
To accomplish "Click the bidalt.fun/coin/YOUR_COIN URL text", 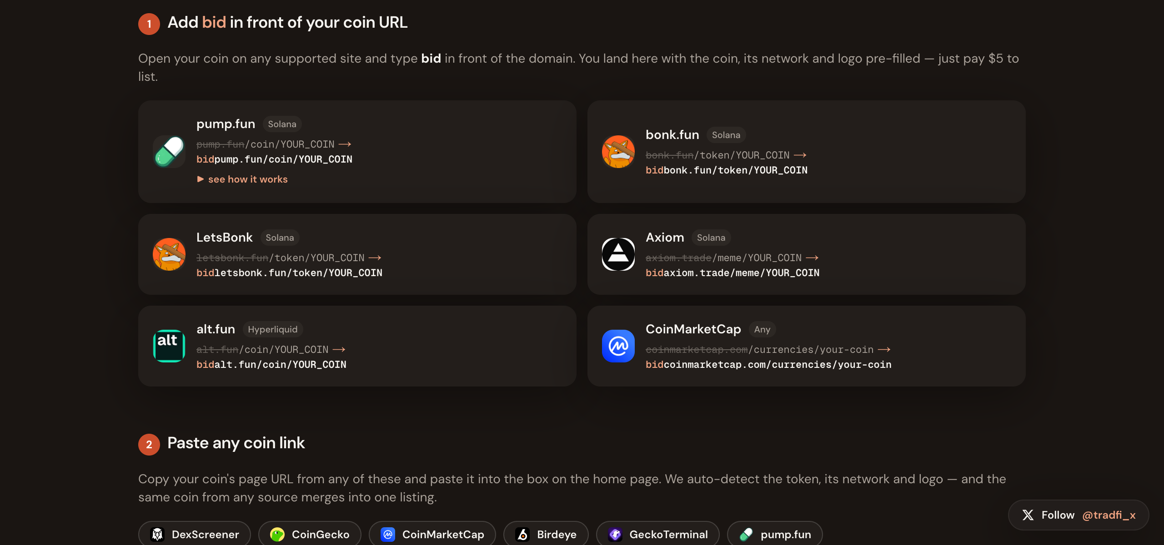I will (x=271, y=365).
